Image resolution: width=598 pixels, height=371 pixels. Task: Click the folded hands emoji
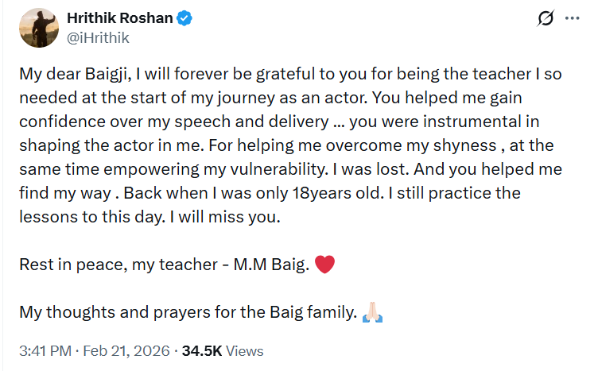click(372, 312)
